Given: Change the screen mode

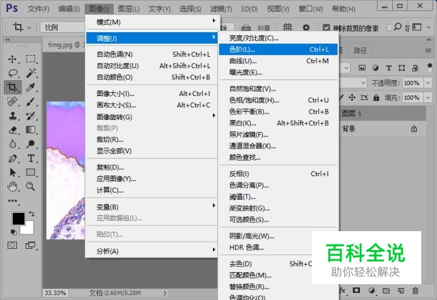Looking at the screenshot, I should click(x=30, y=245).
